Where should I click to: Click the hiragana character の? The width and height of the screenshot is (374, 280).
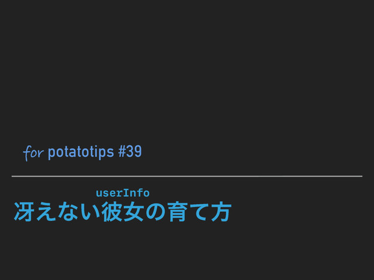pyautogui.click(x=155, y=212)
